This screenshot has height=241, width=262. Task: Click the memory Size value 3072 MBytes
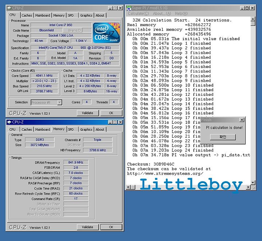(x=40, y=145)
